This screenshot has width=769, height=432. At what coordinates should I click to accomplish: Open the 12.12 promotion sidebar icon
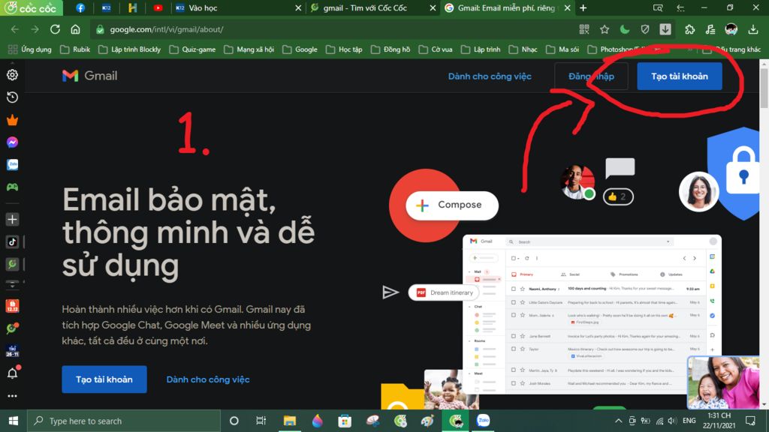(12, 306)
